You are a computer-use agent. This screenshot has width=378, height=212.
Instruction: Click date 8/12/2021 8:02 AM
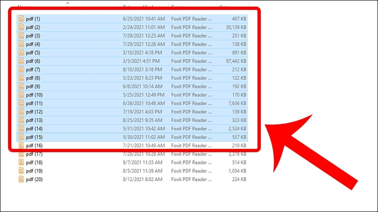(143, 179)
